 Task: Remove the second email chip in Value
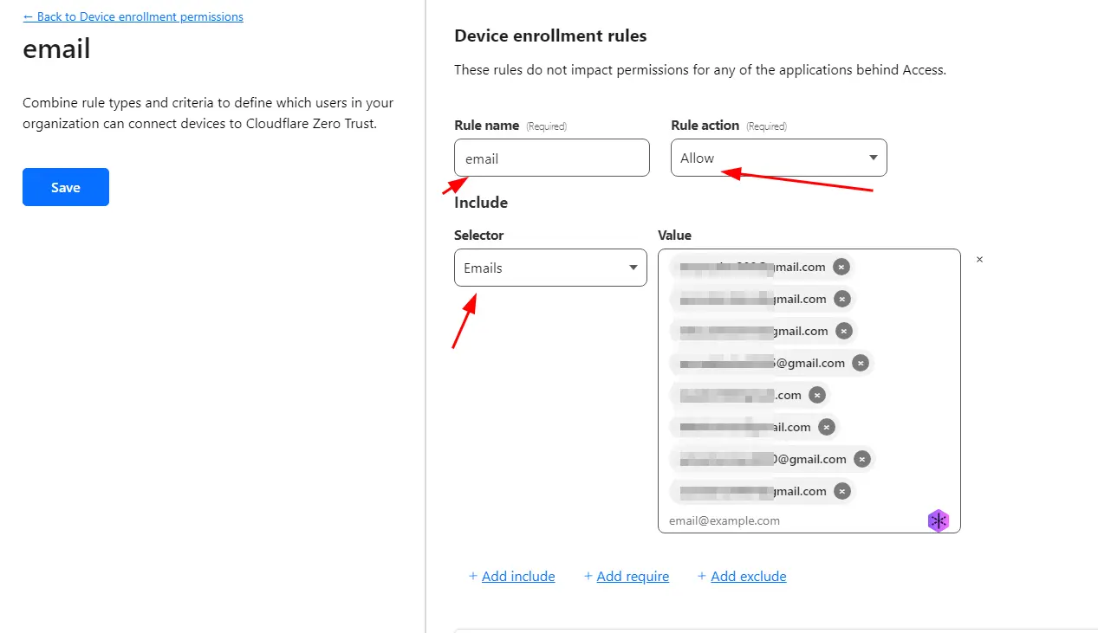coord(841,299)
